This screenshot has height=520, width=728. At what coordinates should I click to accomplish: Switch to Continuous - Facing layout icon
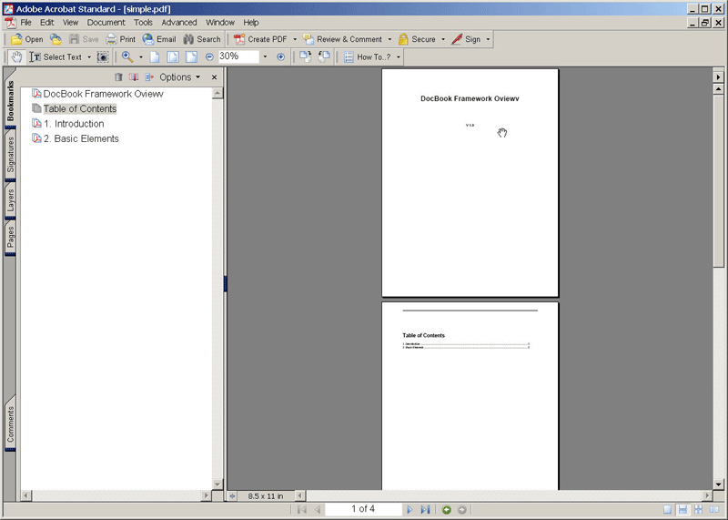point(698,510)
